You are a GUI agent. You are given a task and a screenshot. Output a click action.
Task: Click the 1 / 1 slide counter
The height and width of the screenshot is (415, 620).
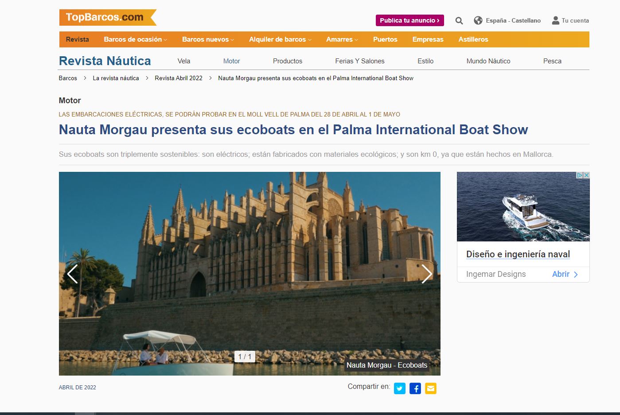click(x=245, y=357)
